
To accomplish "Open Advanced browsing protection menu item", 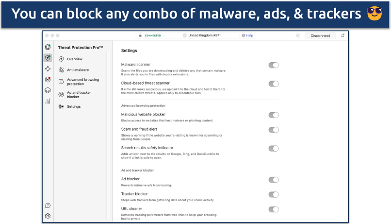I will point(82,82).
